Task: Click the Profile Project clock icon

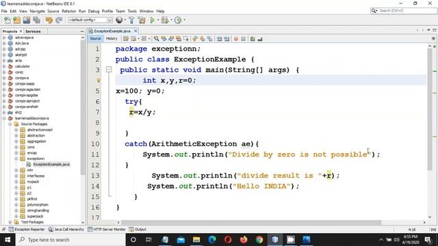Action: pyautogui.click(x=178, y=20)
